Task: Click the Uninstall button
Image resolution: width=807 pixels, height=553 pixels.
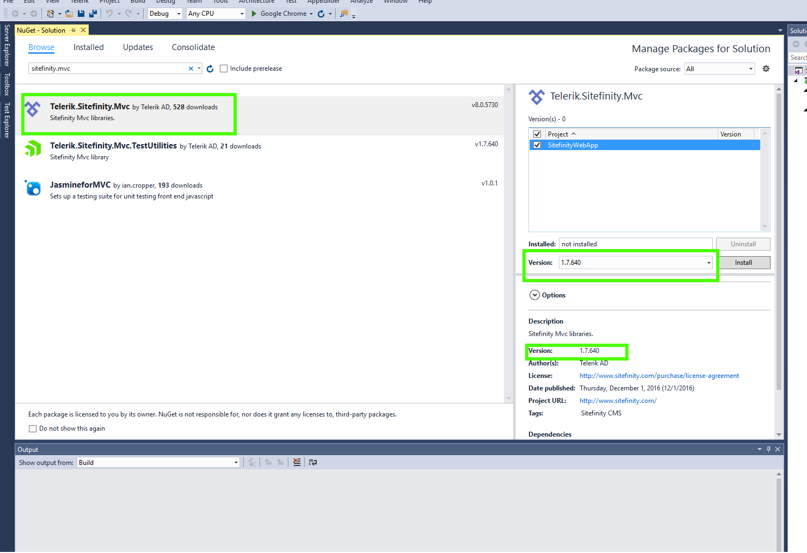Action: click(x=743, y=244)
